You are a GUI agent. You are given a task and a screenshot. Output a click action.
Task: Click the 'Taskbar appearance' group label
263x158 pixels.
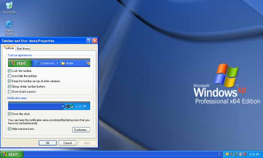20,55
